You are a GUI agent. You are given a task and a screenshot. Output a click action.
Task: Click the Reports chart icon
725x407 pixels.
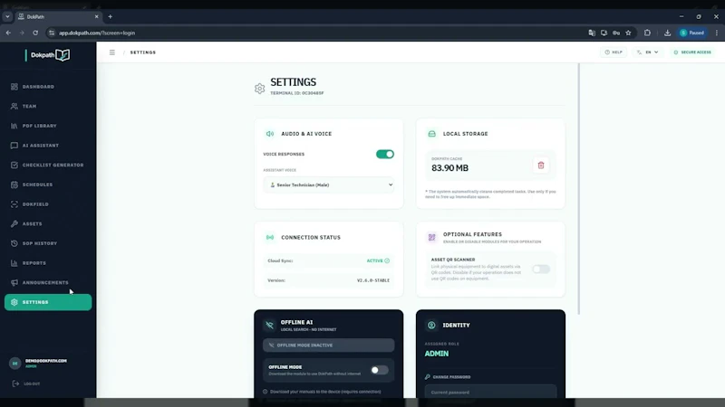coord(14,263)
